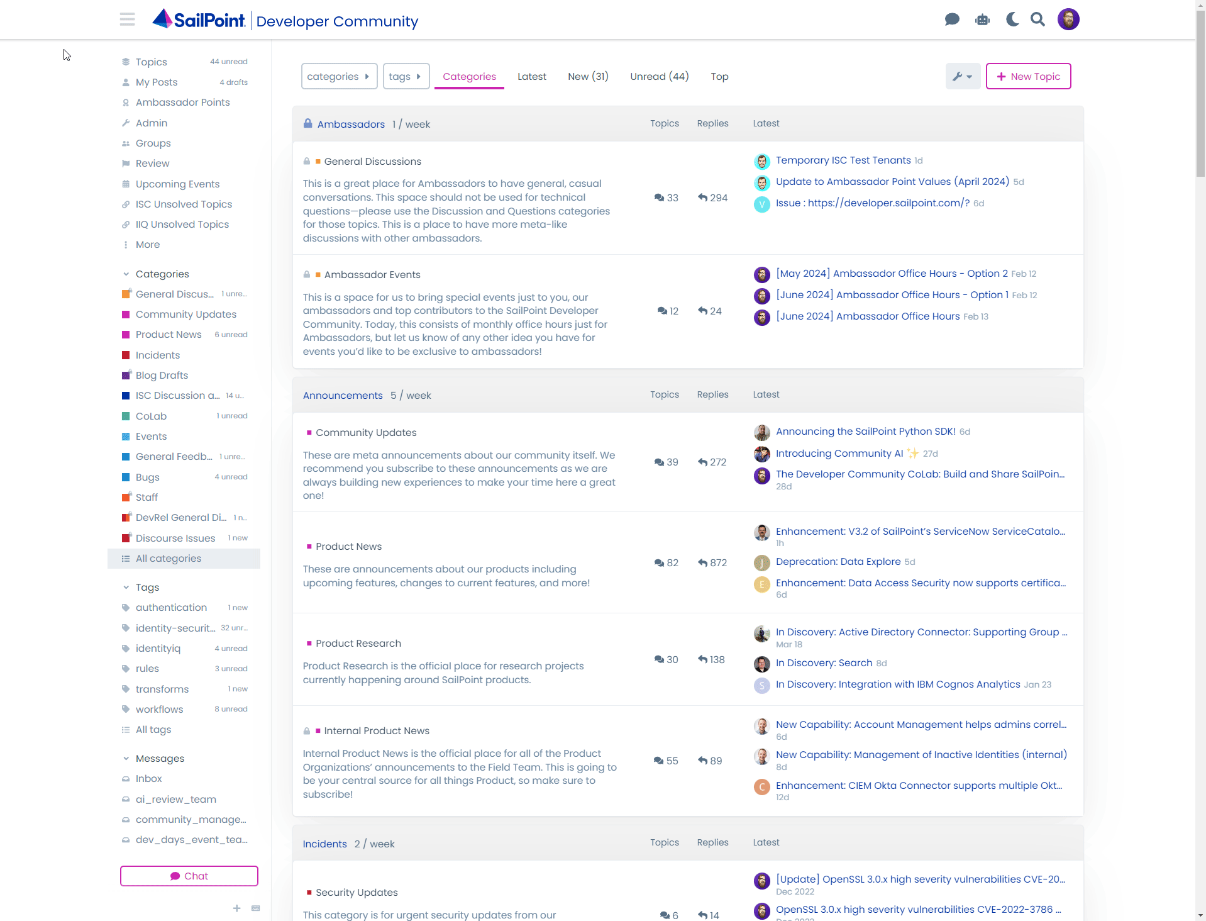Open the search magnifier icon
The height and width of the screenshot is (921, 1206).
tap(1038, 20)
